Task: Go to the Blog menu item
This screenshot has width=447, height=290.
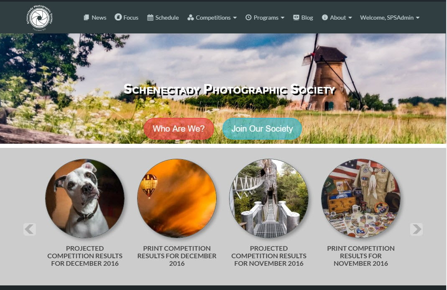Action: [x=307, y=18]
